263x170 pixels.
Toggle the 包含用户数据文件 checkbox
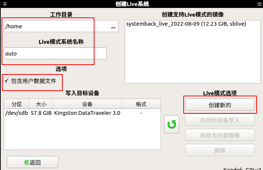[x=6, y=80]
